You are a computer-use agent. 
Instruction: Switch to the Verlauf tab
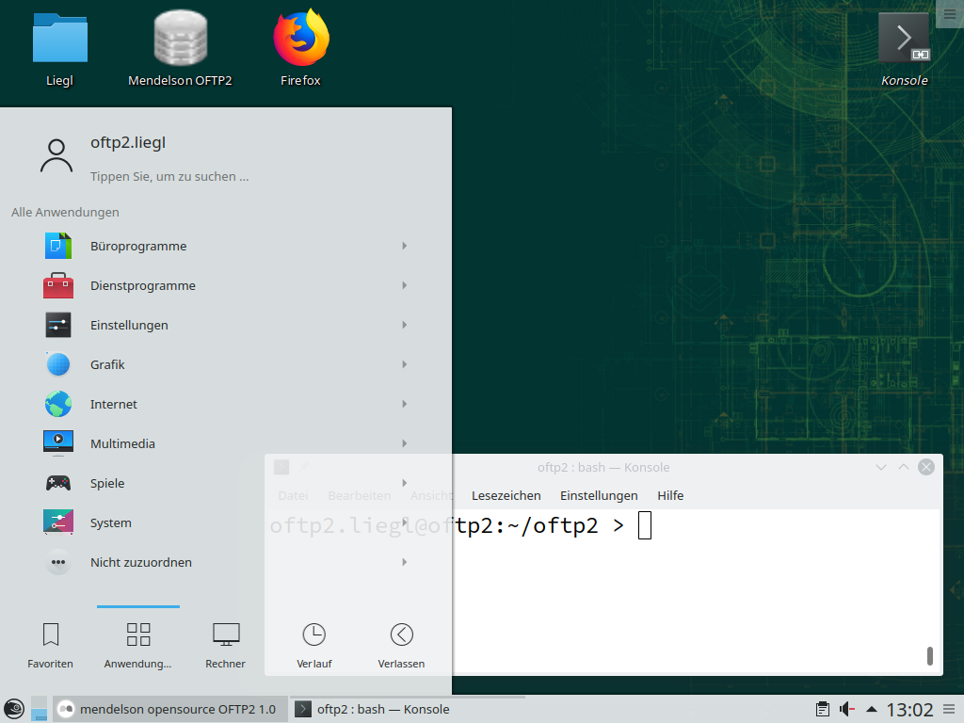[313, 645]
